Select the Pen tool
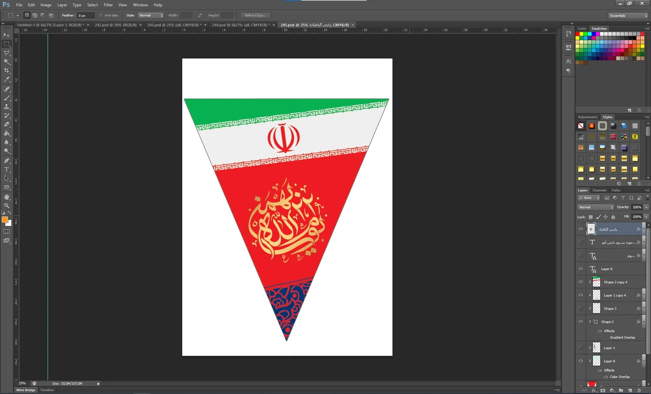 point(7,161)
